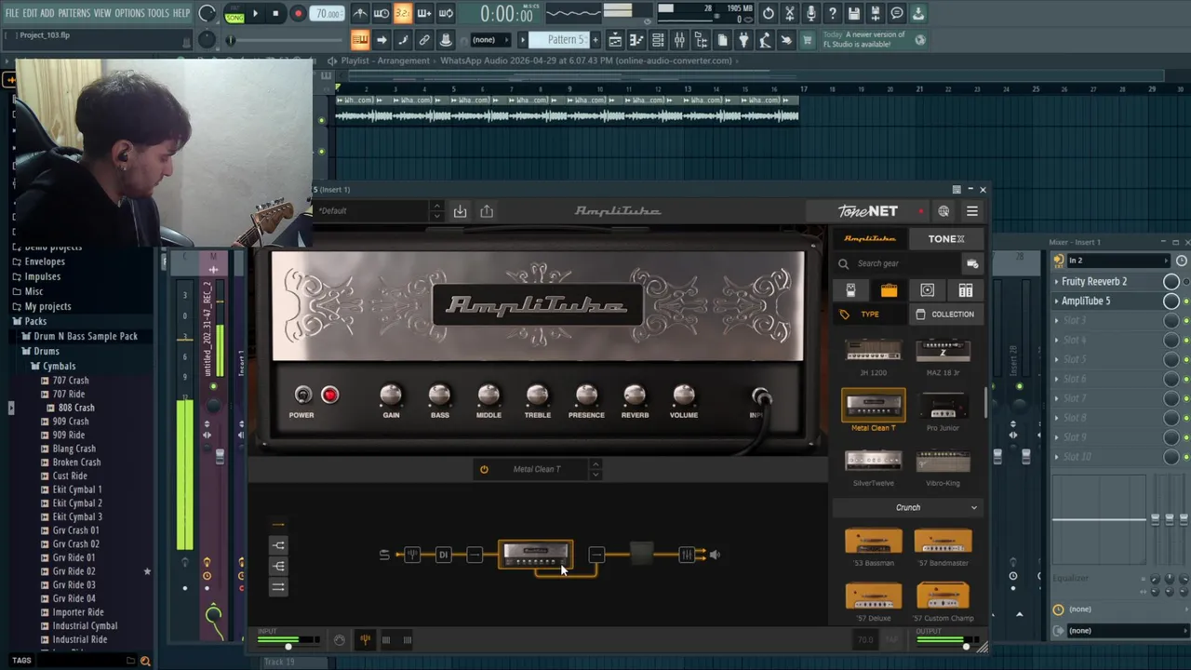Open the TOOLS menu
Screen dimensions: 1191x670
pos(158,13)
